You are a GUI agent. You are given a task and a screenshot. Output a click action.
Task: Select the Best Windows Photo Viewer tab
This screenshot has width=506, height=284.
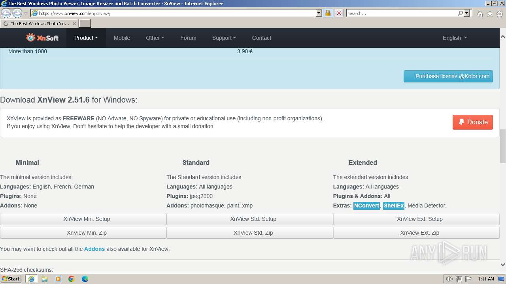[40, 24]
